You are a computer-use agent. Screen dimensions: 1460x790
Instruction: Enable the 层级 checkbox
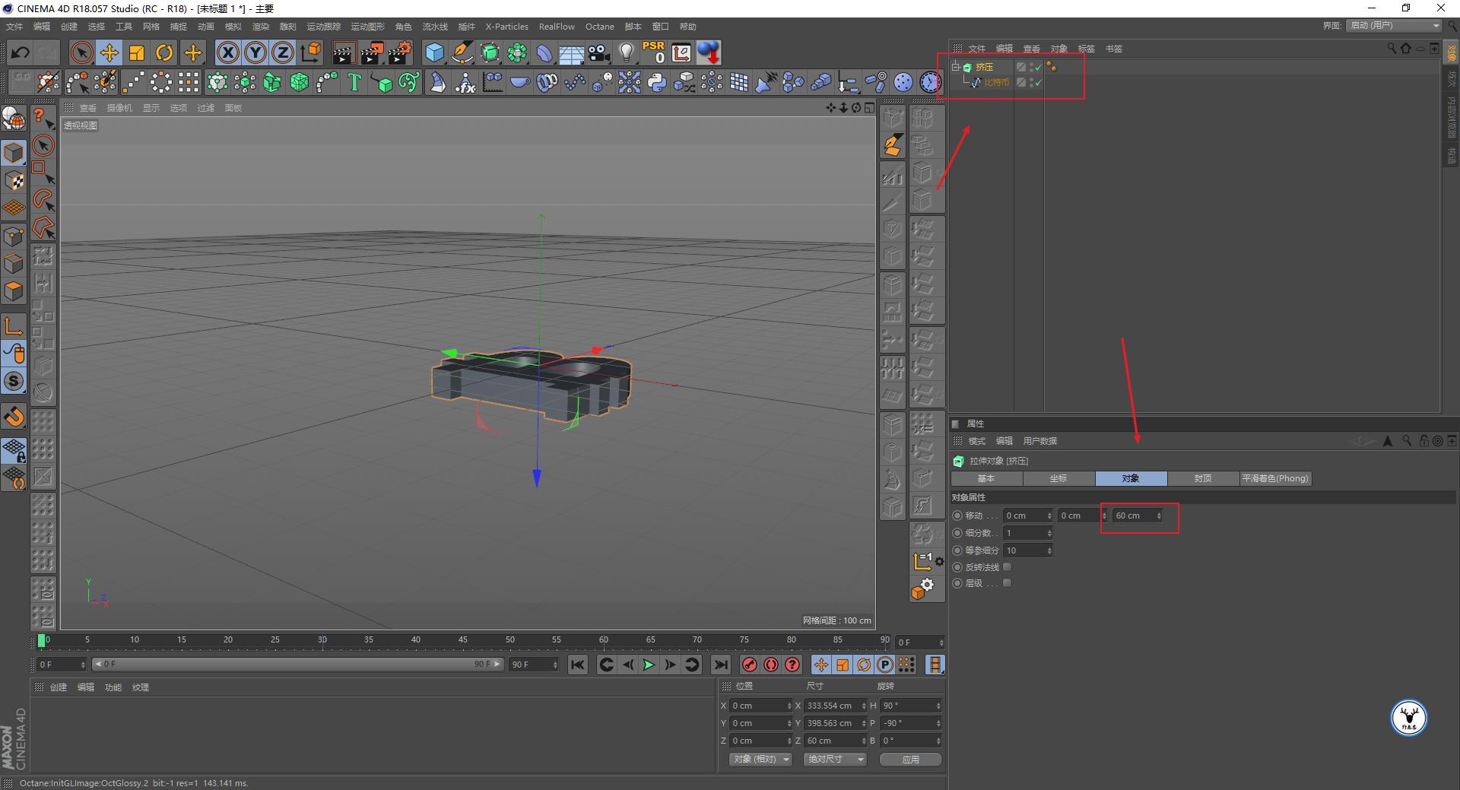tap(1007, 583)
